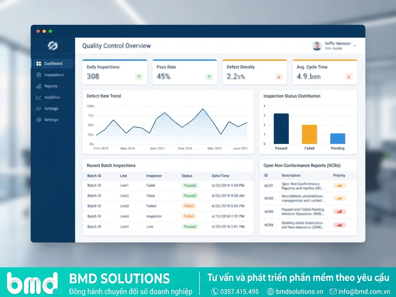
Task: Click the Defect Density down-arrow indicator
Action: pos(279,77)
